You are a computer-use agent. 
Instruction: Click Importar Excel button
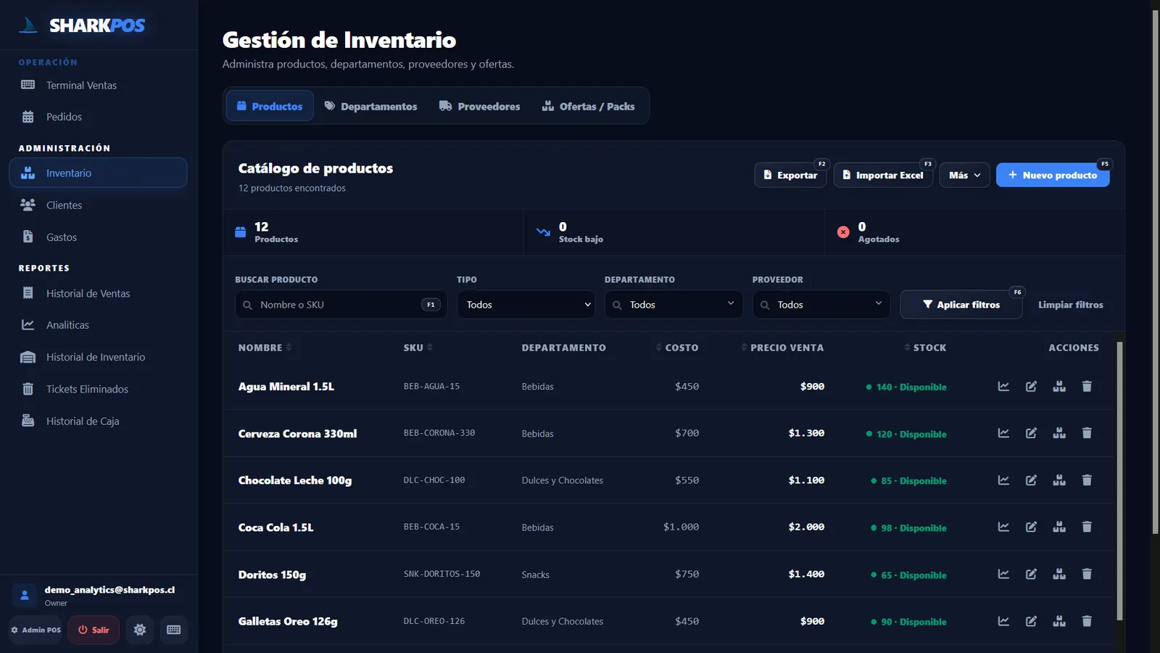click(x=883, y=175)
